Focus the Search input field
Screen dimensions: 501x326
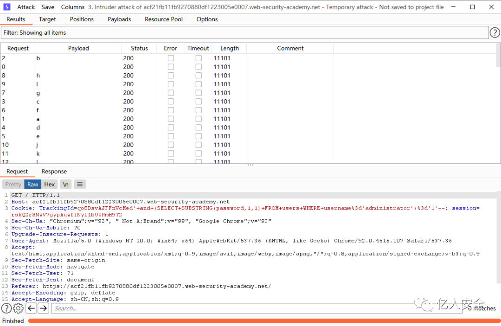coord(257,308)
